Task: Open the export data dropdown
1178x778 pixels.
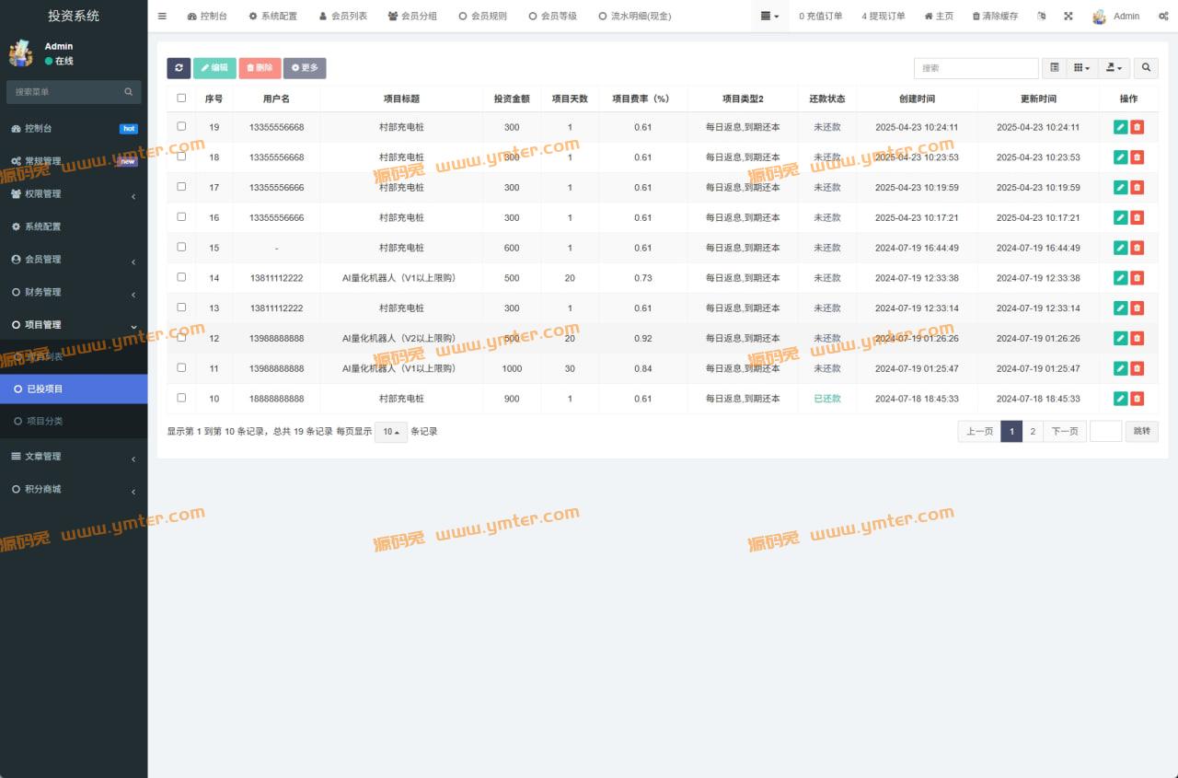Action: click(1114, 68)
